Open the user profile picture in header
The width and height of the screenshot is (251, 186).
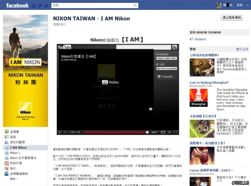(219, 5)
